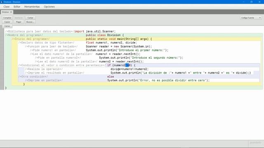Click the 'Lee el dato numero2' comment
This screenshot has width=264, height=148.
coord(66,62)
